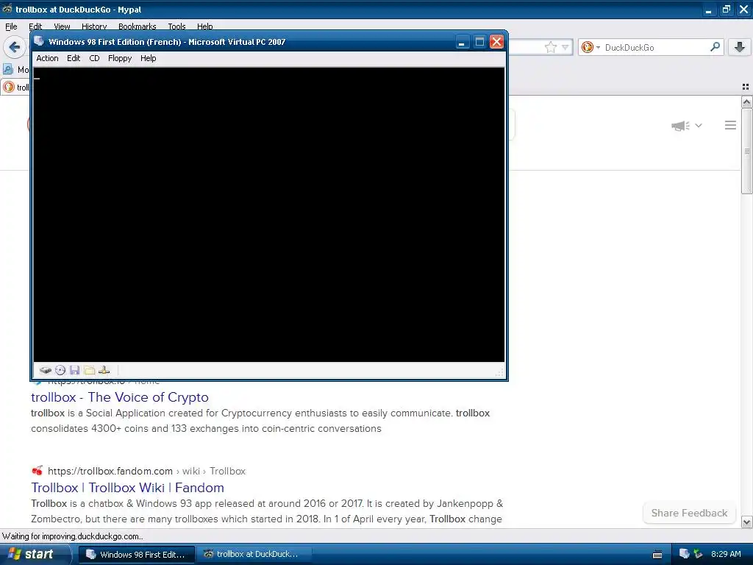Maximize the Virtual PC window
753x565 pixels.
pyautogui.click(x=479, y=42)
